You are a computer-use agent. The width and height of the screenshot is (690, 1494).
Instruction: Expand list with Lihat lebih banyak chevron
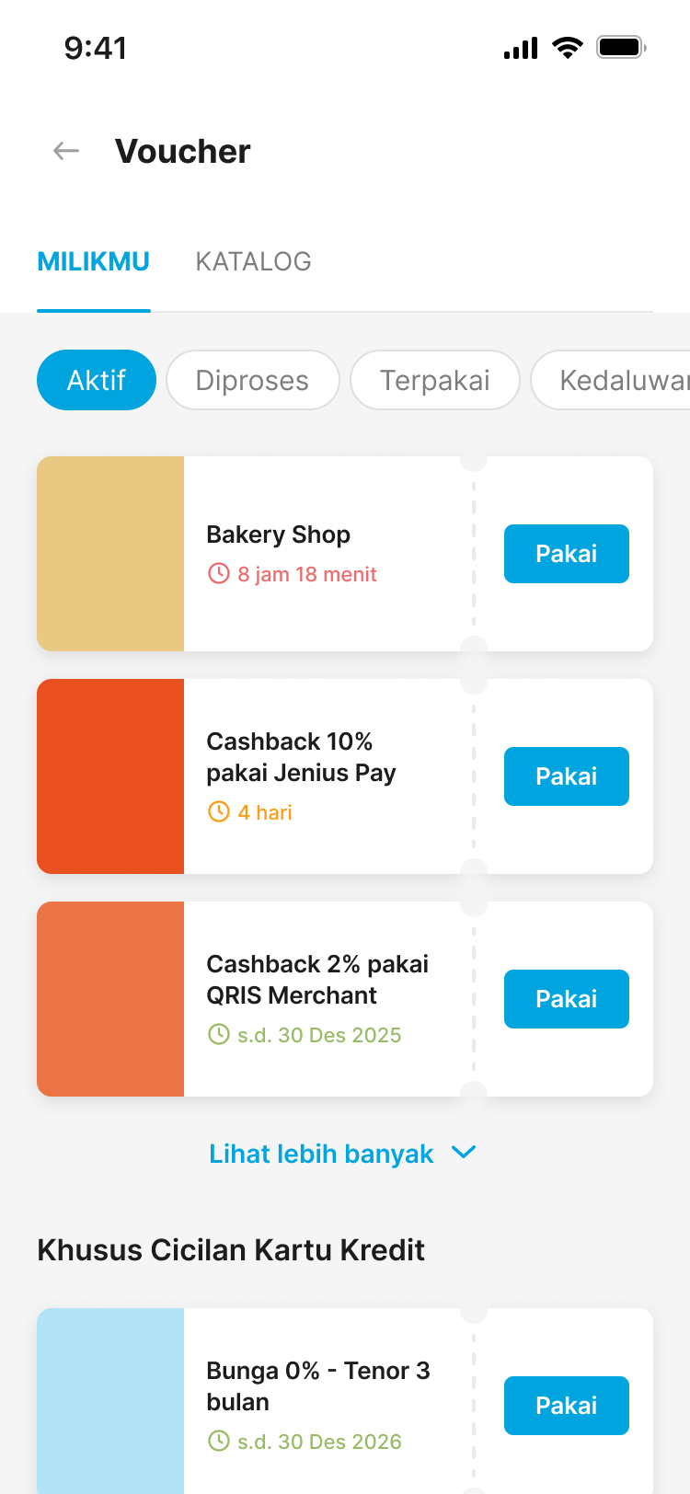[464, 1153]
